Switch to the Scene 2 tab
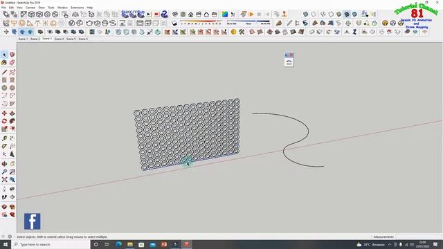The width and height of the screenshot is (443, 249). pos(35,39)
